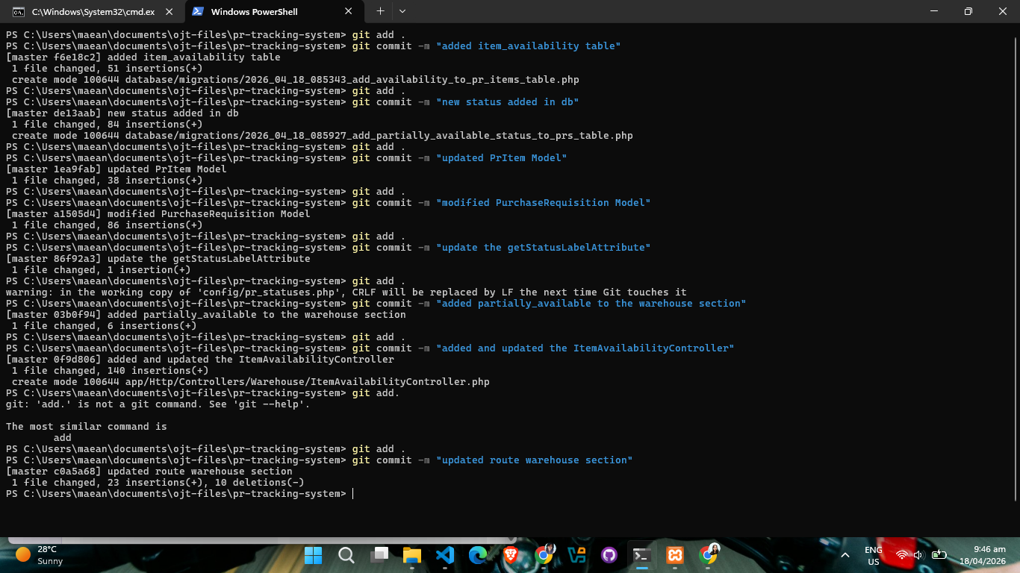
Task: Click the volume speaker icon
Action: coord(919,555)
